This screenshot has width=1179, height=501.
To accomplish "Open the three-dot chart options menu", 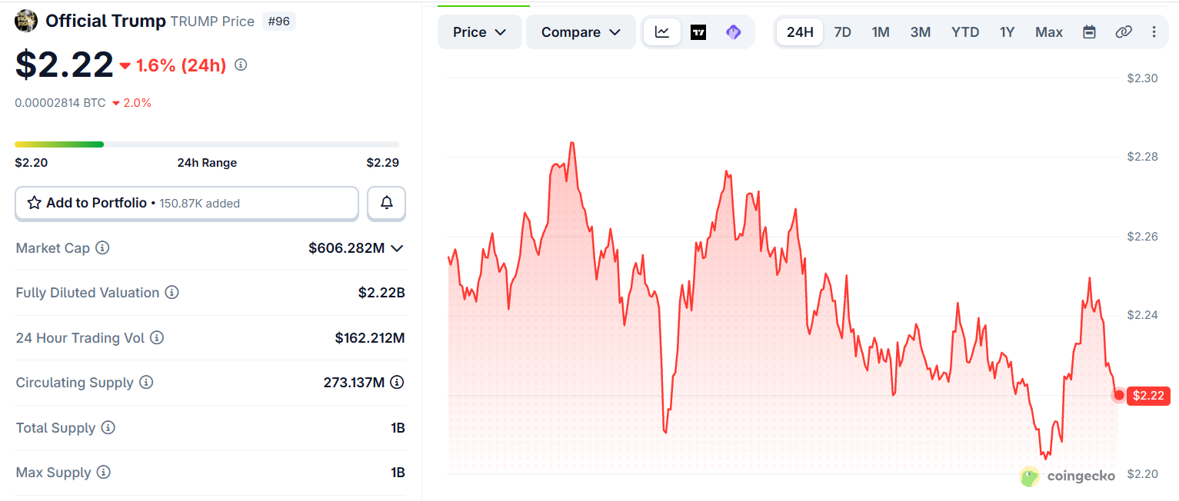I will click(x=1154, y=32).
